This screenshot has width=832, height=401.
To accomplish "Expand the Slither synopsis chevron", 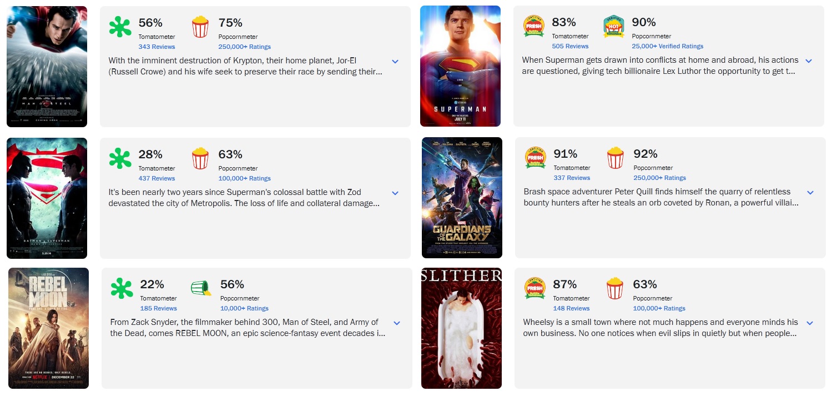I will tap(810, 323).
